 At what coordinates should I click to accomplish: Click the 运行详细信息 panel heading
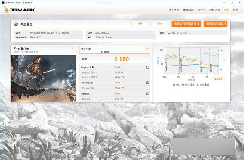click(23, 24)
